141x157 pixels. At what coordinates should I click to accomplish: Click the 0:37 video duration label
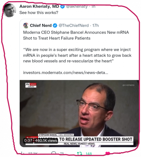point(28,140)
